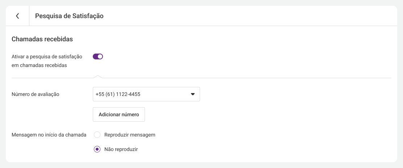The height and width of the screenshot is (168, 403).
Task: Open the Número de avaliação dropdown arrow
Action: 193,94
